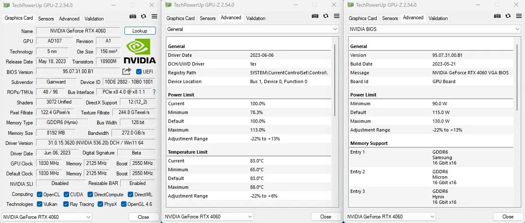This screenshot has height=223, width=525.
Task: Switch to Sensors tab in Graphics Card window
Action: 46,19
